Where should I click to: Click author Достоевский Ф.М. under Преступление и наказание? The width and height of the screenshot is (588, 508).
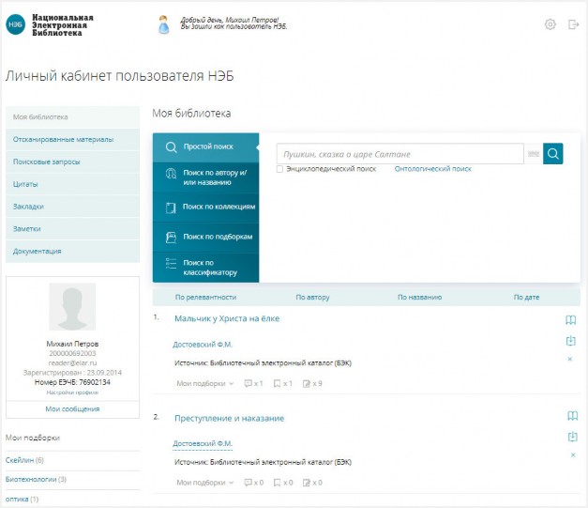(203, 444)
